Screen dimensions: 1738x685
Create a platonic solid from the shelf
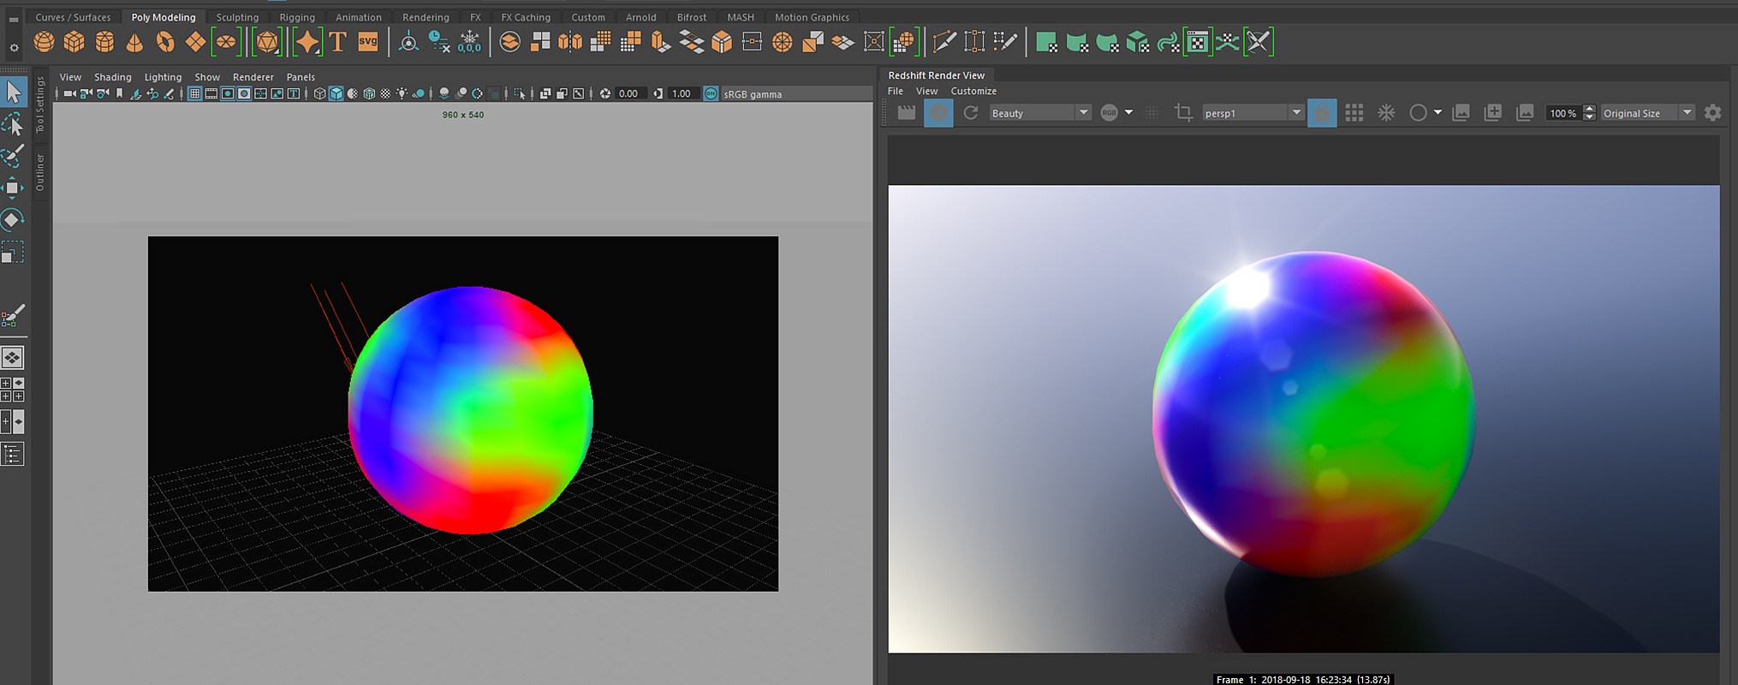coord(267,42)
